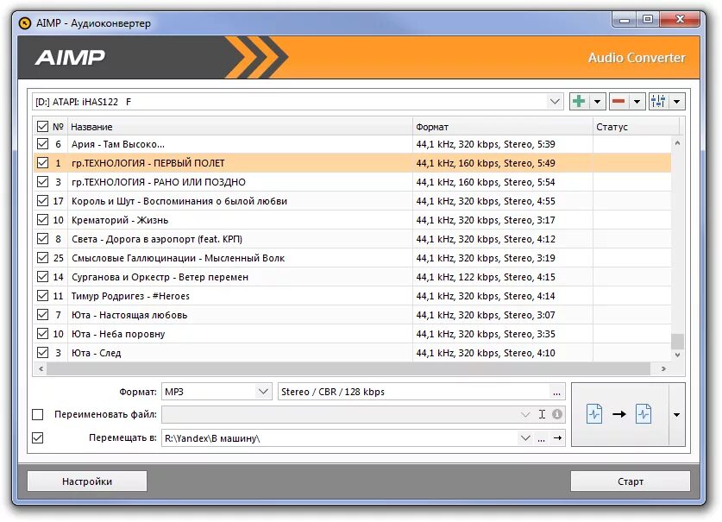The width and height of the screenshot is (722, 522).
Task: Click scroll up arrow of track list
Action: point(677,143)
